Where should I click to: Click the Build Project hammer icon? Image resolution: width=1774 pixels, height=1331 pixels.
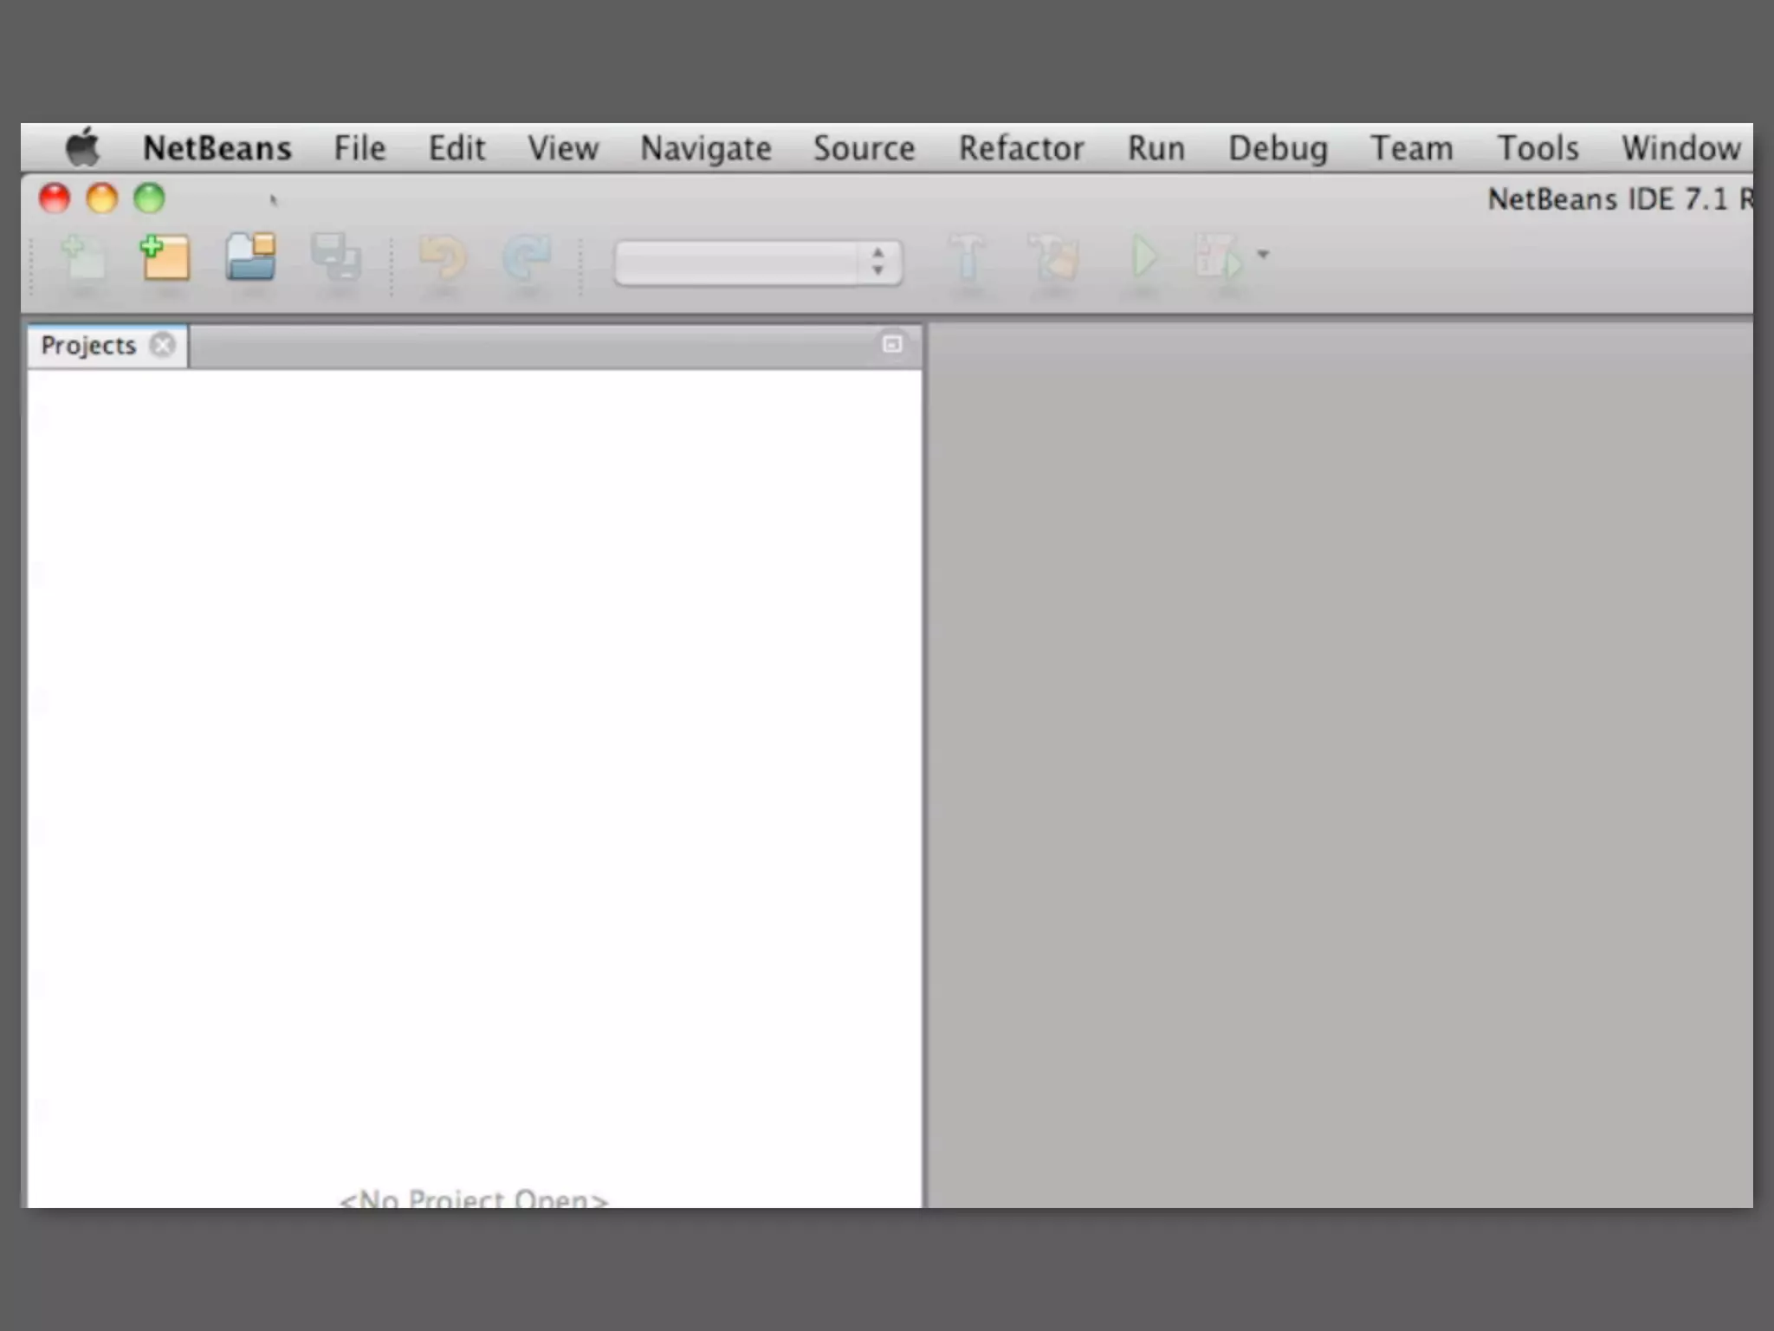[967, 257]
